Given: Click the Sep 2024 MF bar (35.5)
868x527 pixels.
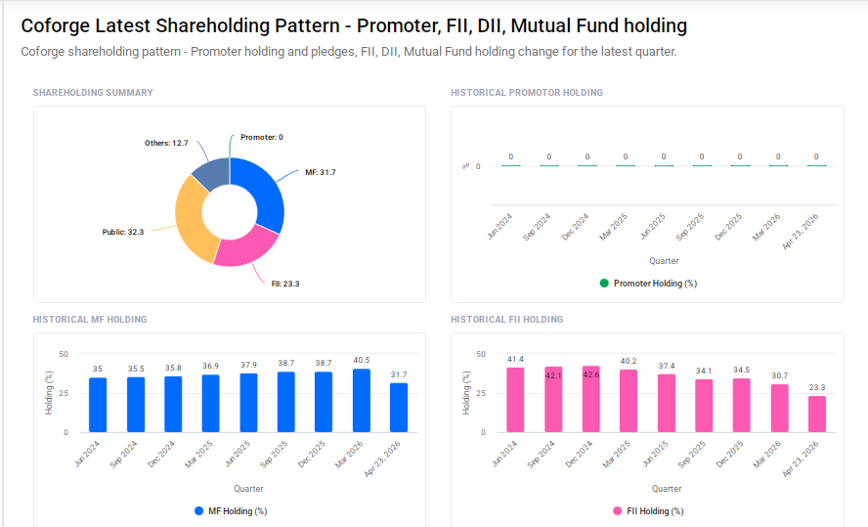Looking at the screenshot, I should [136, 405].
